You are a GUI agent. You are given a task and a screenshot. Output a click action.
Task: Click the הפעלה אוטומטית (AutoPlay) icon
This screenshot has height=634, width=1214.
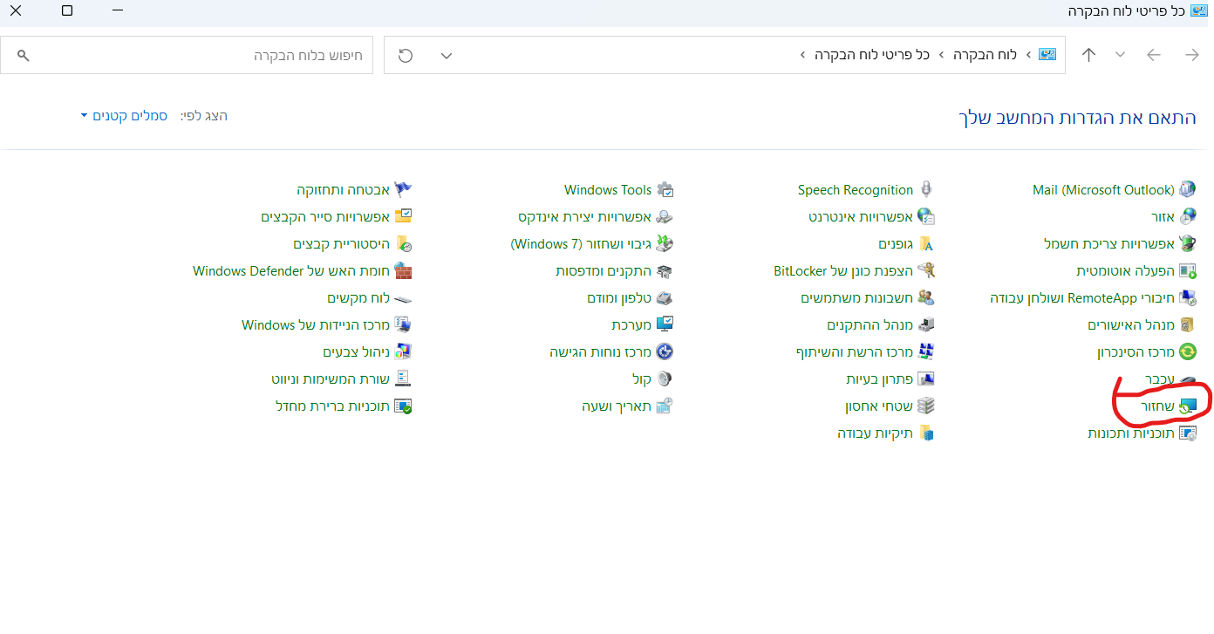1187,271
